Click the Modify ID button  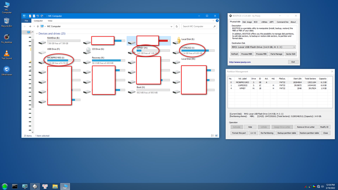click(324, 127)
